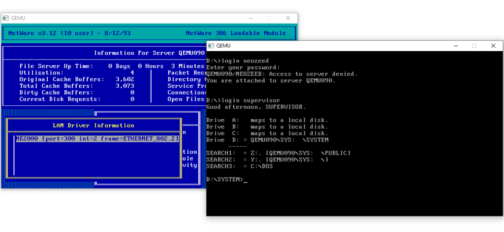Click SEARCH2 Y: mapping line
504x232 pixels.
pos(267,160)
